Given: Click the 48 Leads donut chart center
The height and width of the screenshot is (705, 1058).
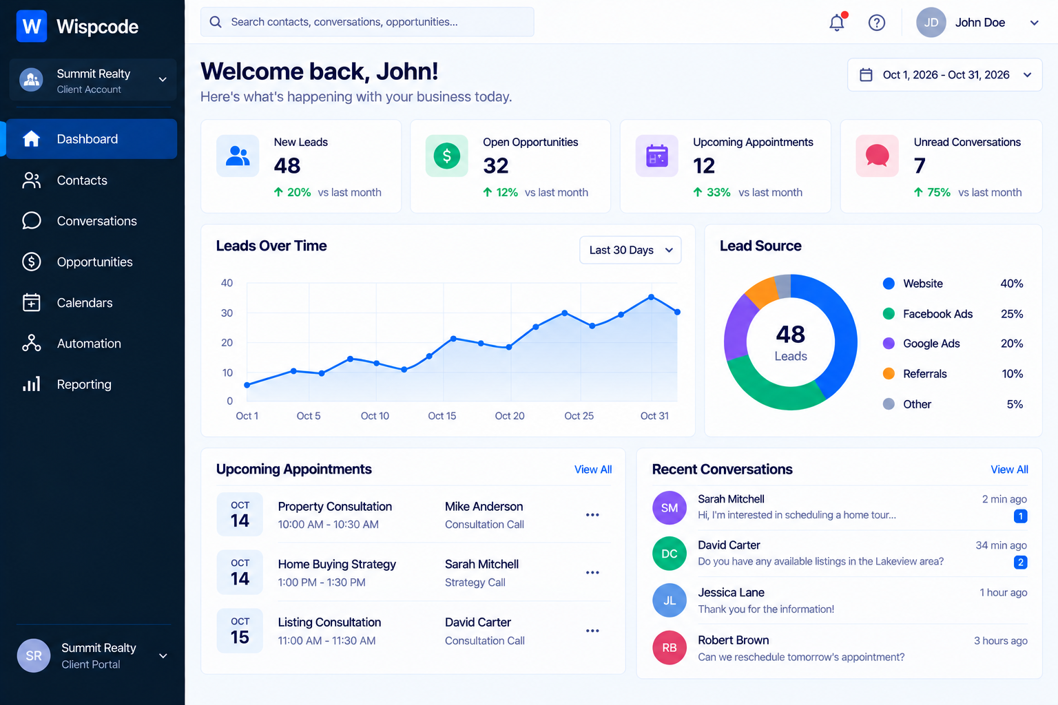Looking at the screenshot, I should click(791, 342).
